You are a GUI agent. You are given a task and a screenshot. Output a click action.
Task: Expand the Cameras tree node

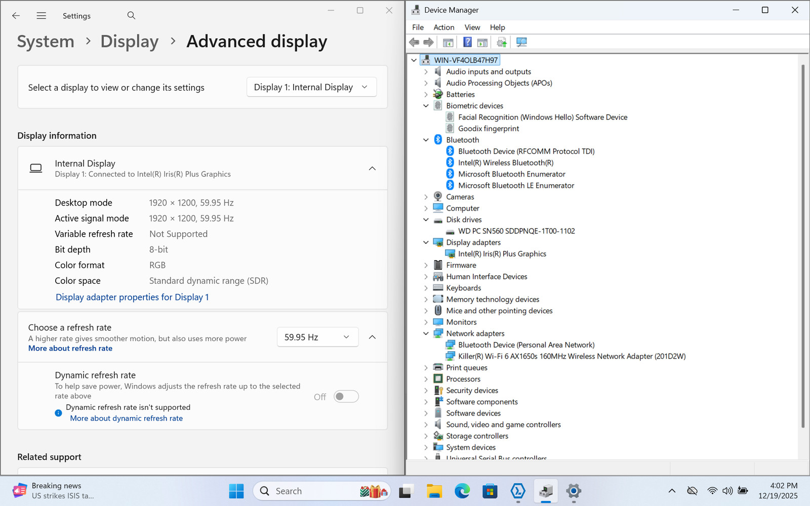pyautogui.click(x=426, y=197)
